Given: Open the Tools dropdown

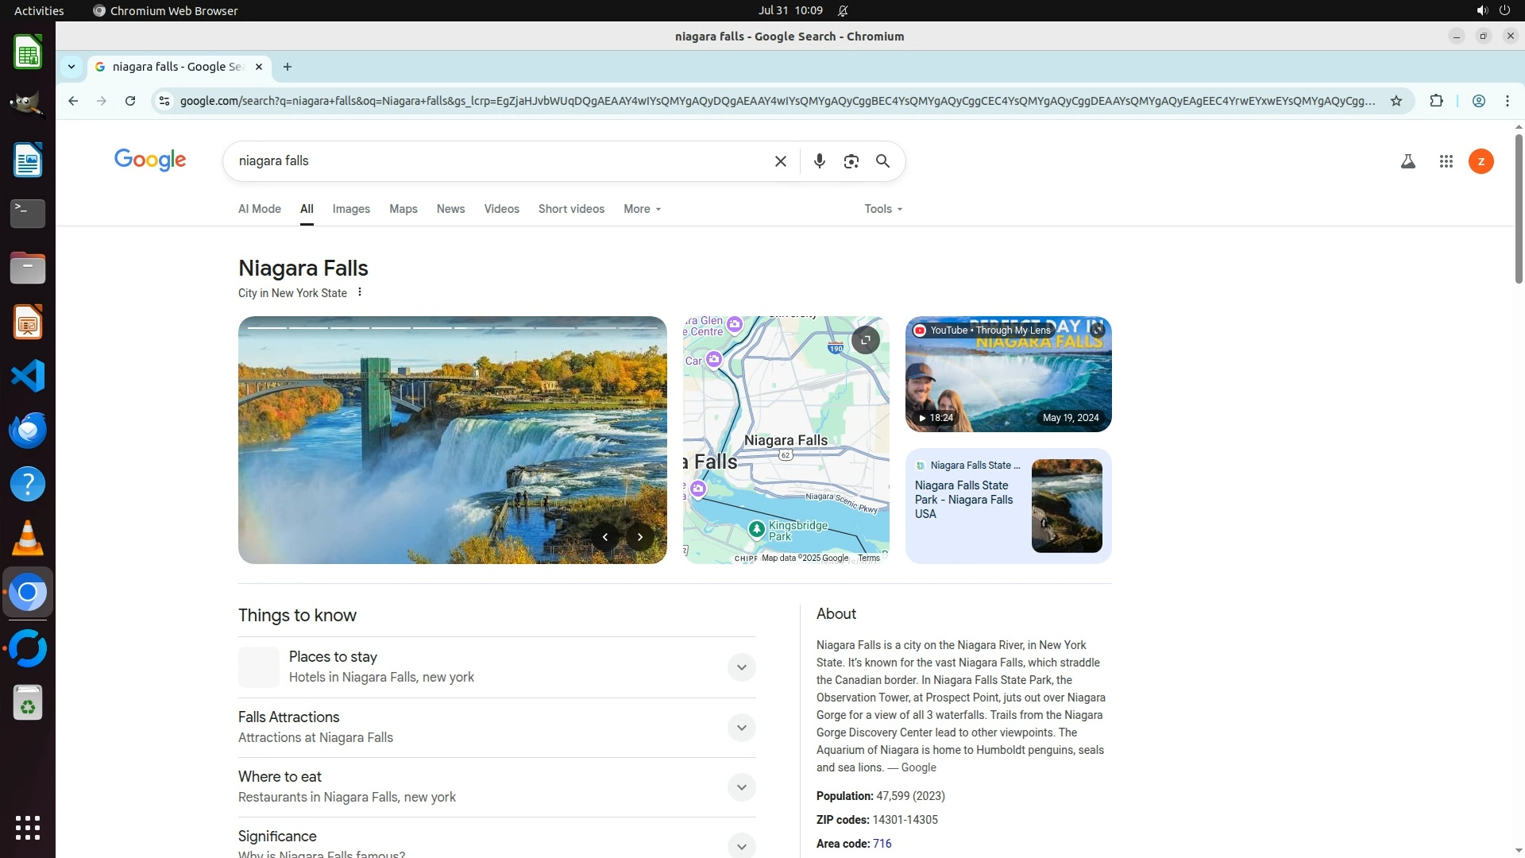Looking at the screenshot, I should (882, 209).
